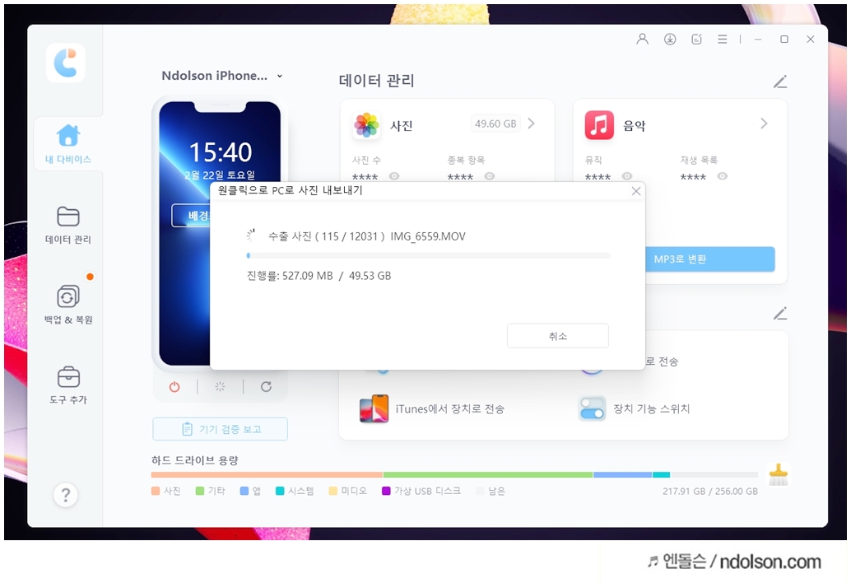
Task: Click the loading spinner in export dialog
Action: click(250, 236)
